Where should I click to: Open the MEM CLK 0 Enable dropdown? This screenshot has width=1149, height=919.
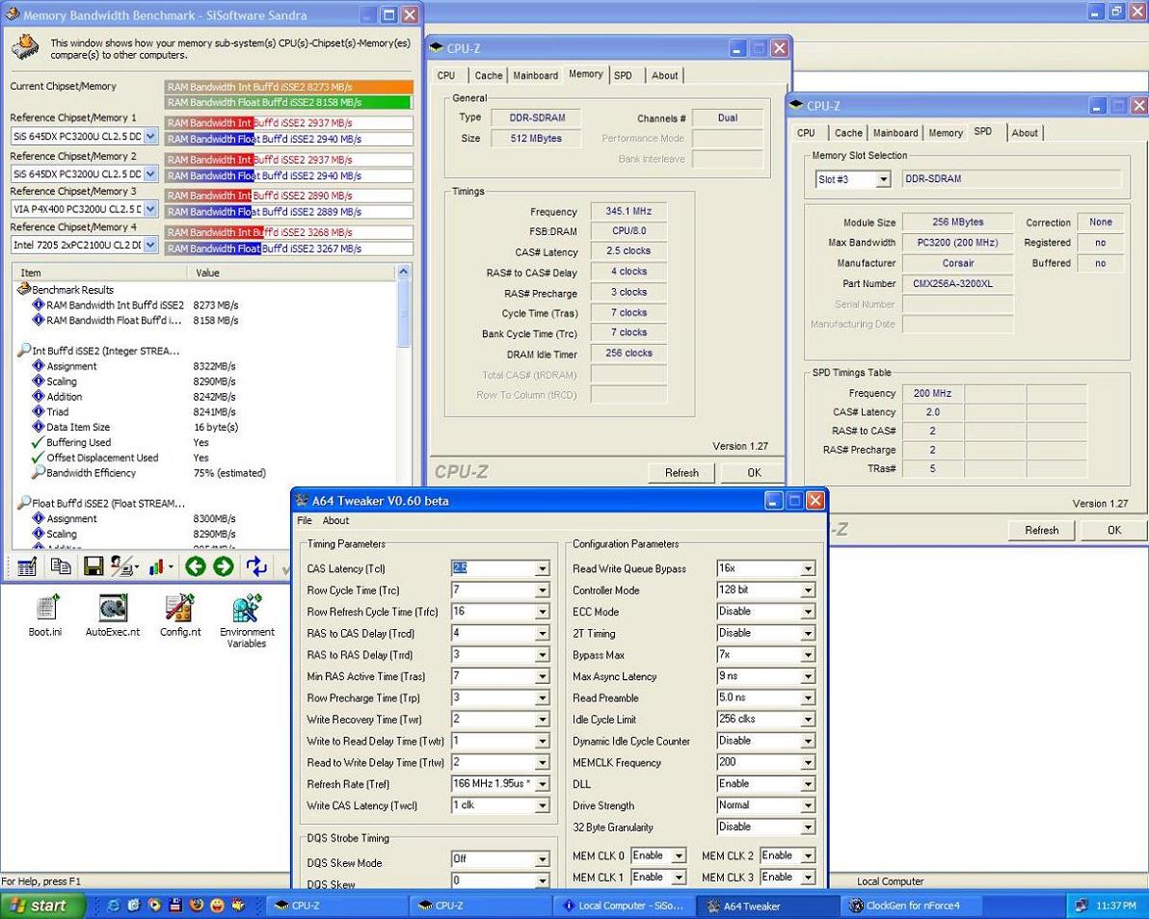tap(680, 856)
